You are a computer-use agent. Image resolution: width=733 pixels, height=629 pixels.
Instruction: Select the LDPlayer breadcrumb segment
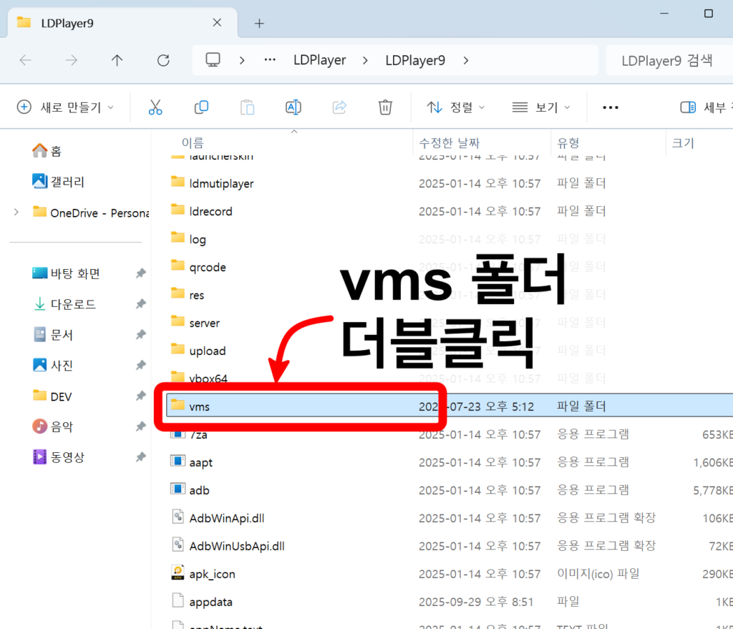pyautogui.click(x=319, y=60)
